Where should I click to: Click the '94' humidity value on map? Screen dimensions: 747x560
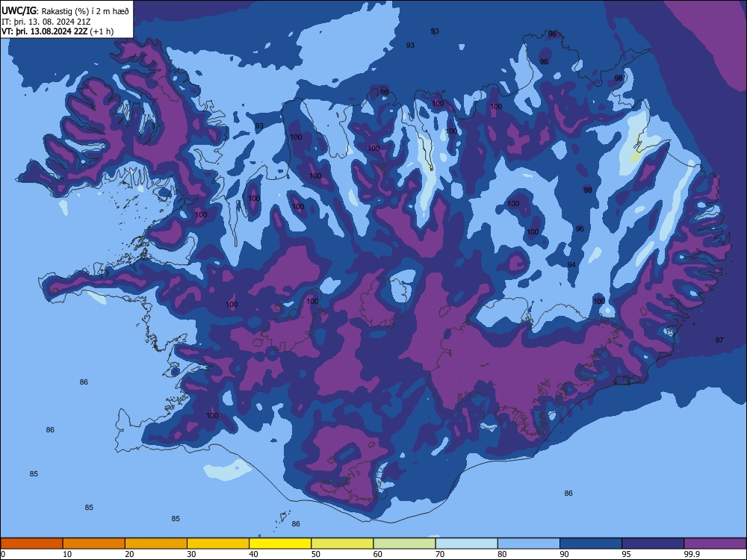(x=571, y=265)
